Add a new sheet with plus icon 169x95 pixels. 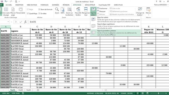click(38, 90)
